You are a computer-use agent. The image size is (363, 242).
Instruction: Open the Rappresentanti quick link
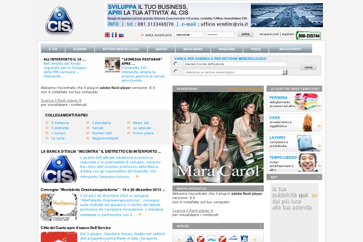105,138
